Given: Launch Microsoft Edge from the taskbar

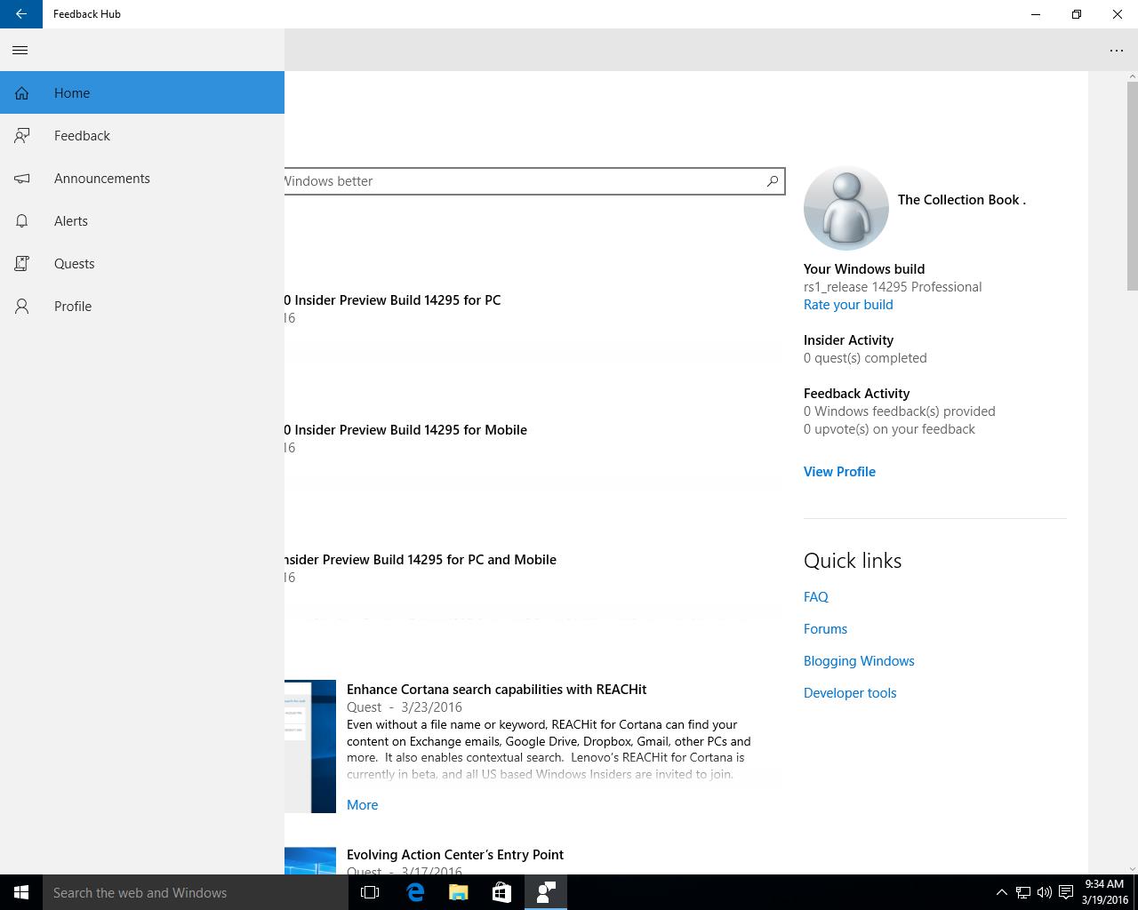Looking at the screenshot, I should (414, 892).
